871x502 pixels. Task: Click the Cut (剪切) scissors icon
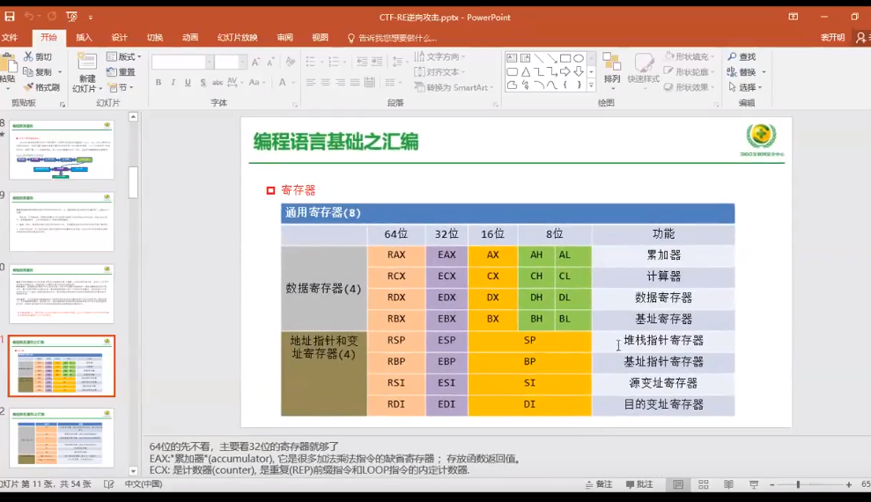(28, 56)
